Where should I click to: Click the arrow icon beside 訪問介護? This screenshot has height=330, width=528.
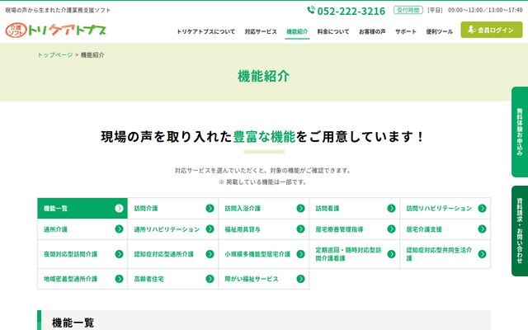tap(210, 209)
